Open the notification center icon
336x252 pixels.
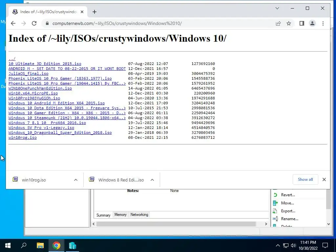[325, 245]
